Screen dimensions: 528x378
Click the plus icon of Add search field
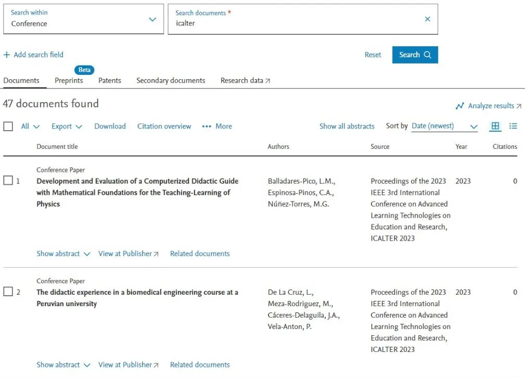click(6, 55)
